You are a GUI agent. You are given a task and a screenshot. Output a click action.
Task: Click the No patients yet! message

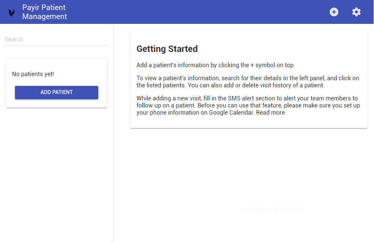point(33,74)
